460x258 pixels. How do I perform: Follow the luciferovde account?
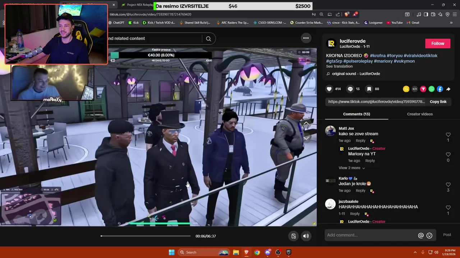[438, 43]
